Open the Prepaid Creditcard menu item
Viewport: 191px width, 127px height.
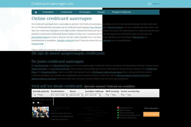click(x=121, y=12)
